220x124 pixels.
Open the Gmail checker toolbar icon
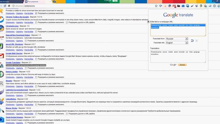click(174, 6)
